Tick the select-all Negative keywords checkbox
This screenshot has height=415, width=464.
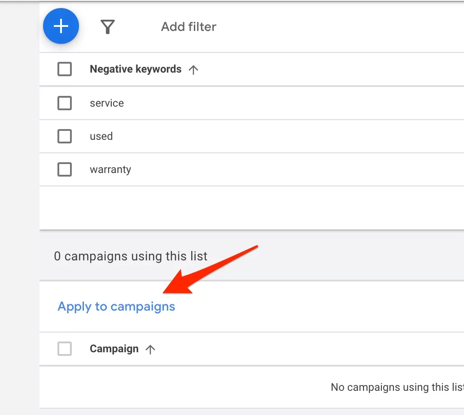[65, 69]
